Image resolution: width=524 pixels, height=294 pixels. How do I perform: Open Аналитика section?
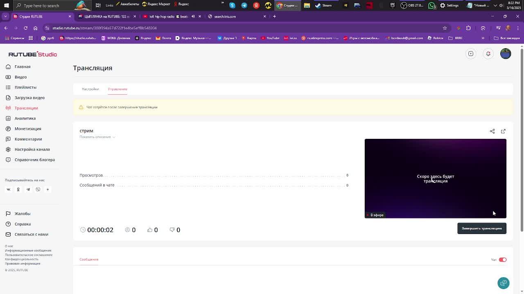(x=25, y=118)
